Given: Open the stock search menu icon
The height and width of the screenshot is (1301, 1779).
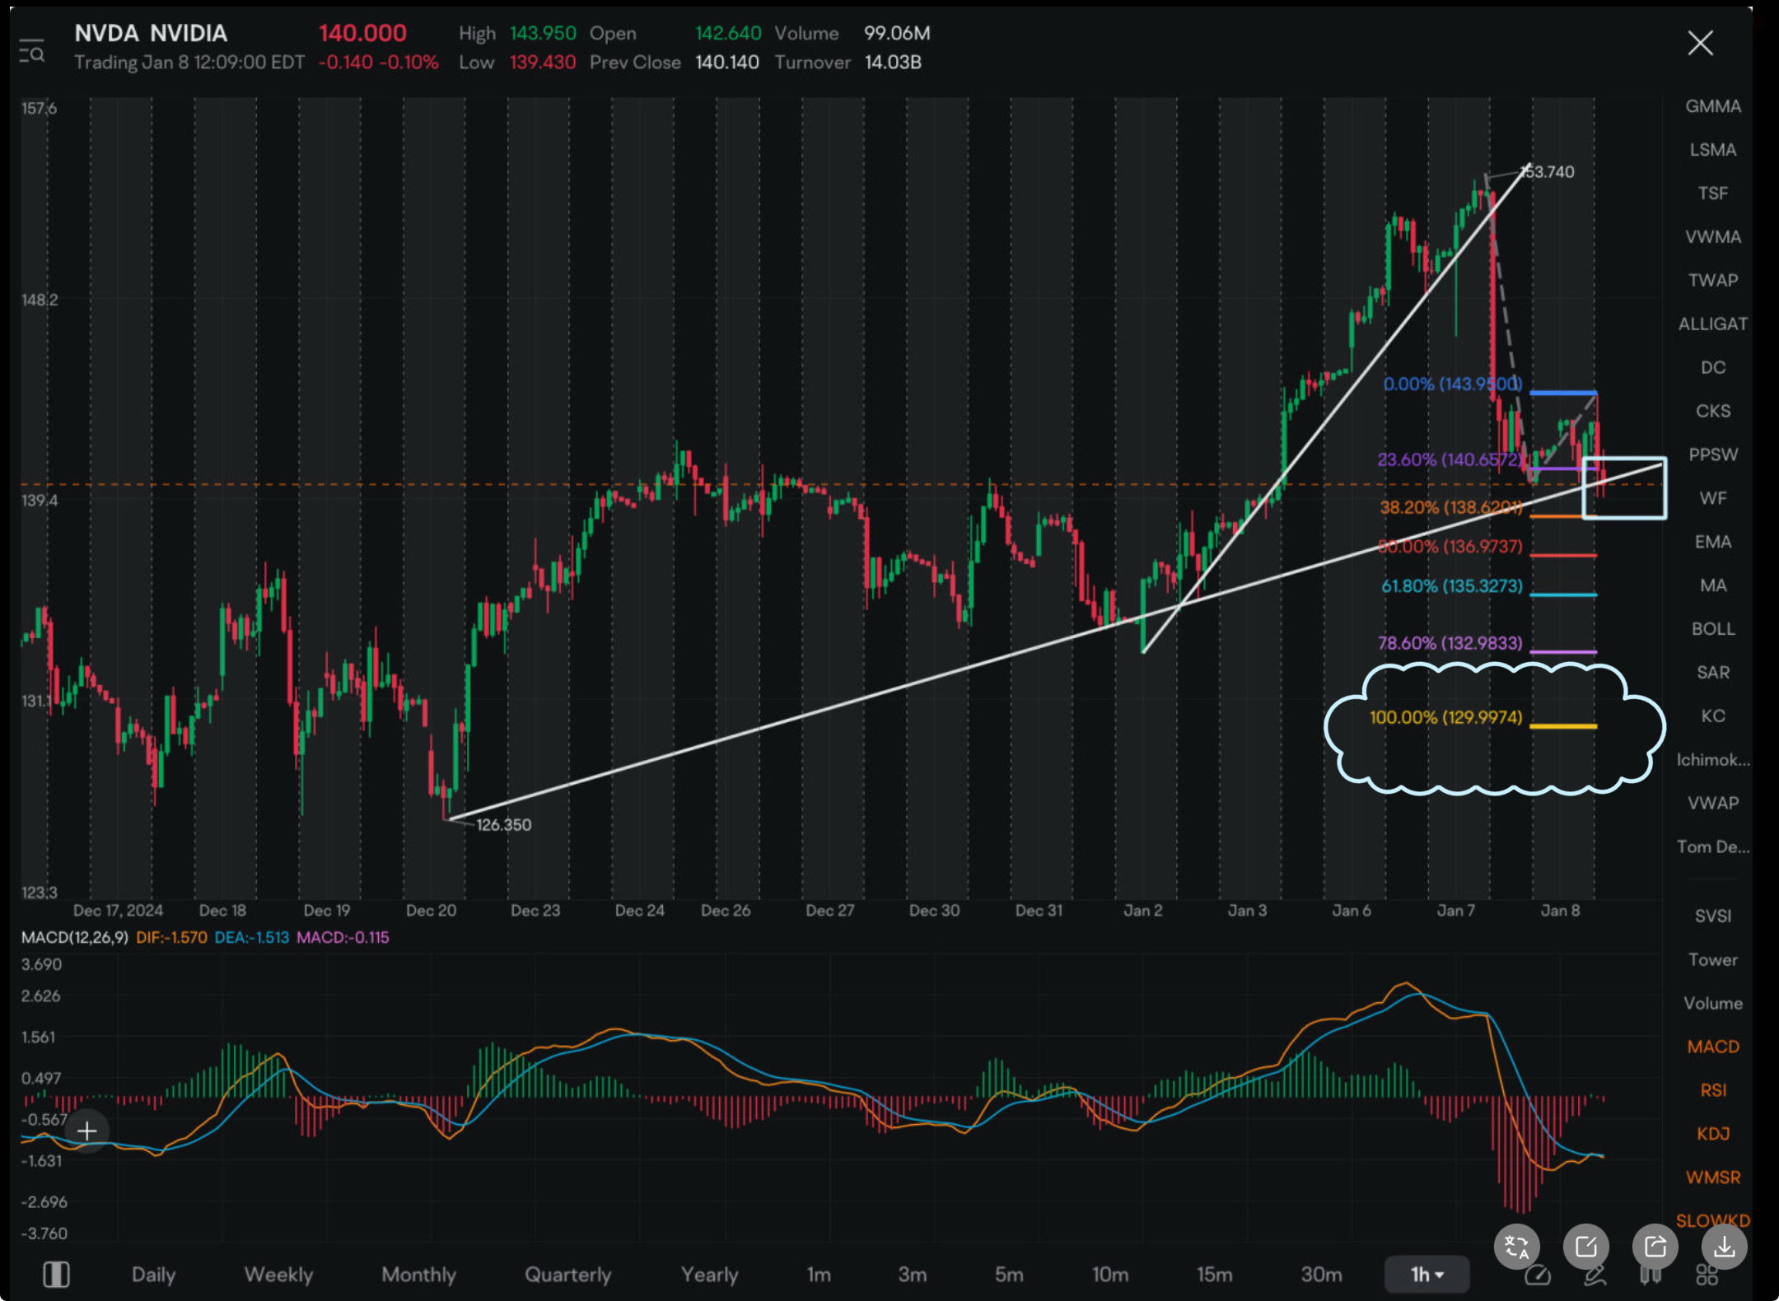Looking at the screenshot, I should coord(32,51).
